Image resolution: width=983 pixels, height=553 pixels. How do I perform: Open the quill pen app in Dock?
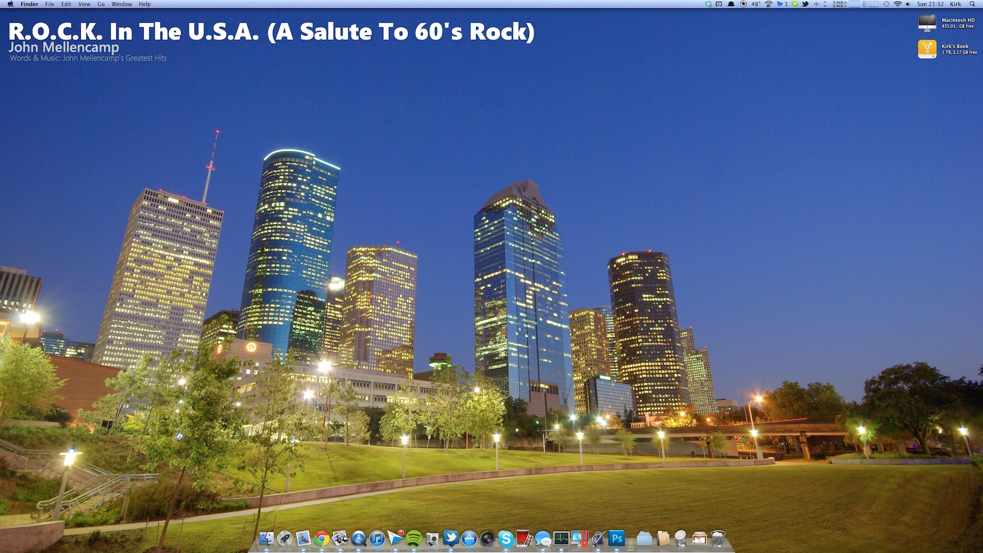coord(599,539)
